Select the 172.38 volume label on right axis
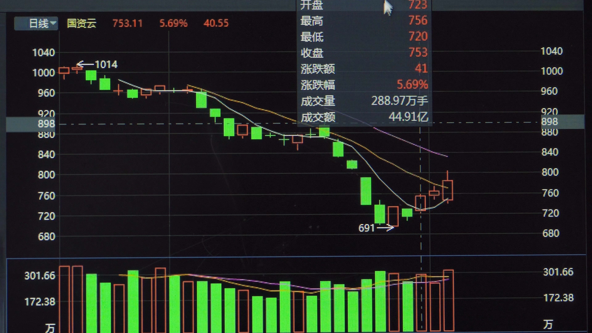Image resolution: width=592 pixels, height=333 pixels. coord(558,298)
